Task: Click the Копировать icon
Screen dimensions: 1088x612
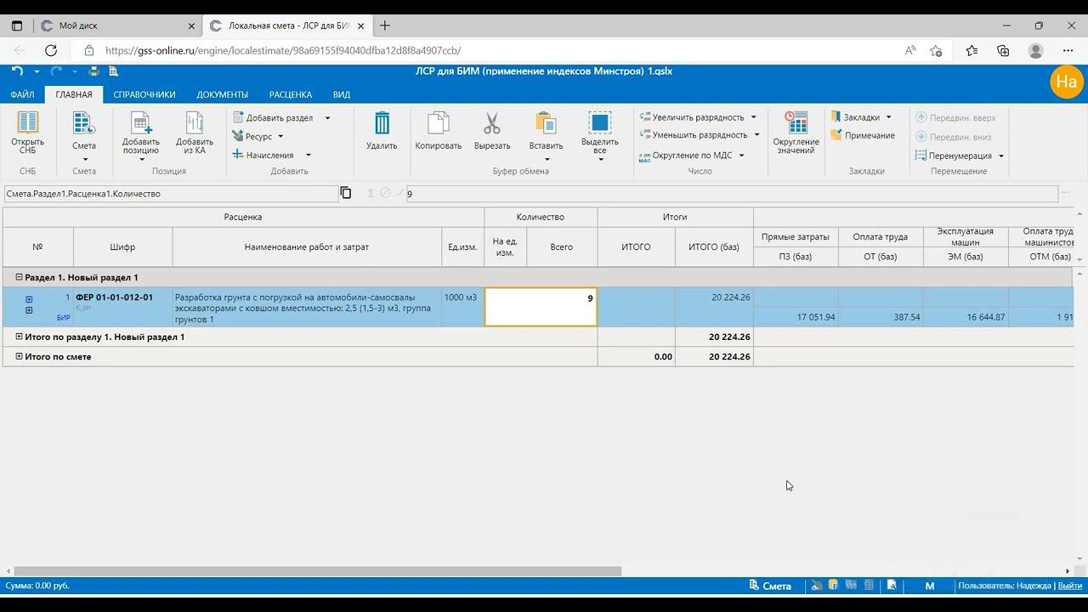Action: point(438,123)
